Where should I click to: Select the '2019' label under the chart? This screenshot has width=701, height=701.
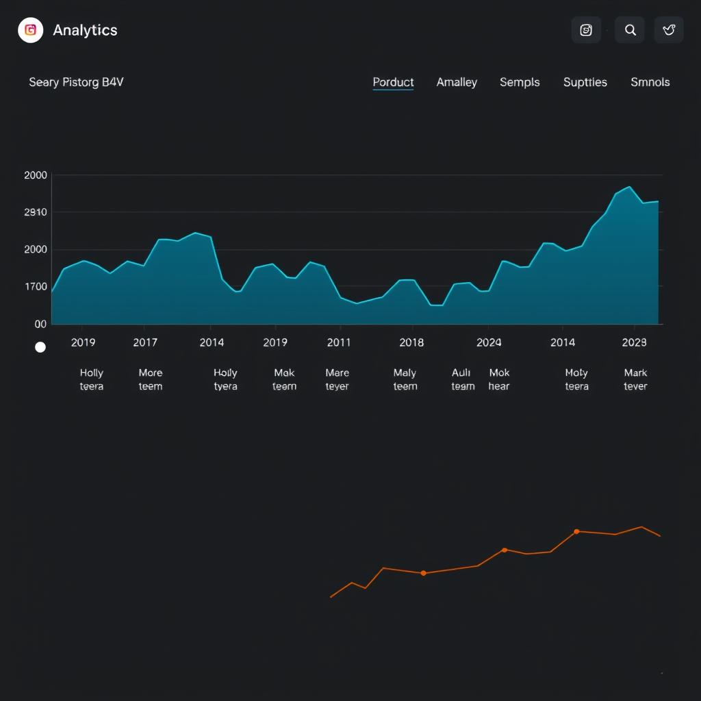pyautogui.click(x=84, y=342)
